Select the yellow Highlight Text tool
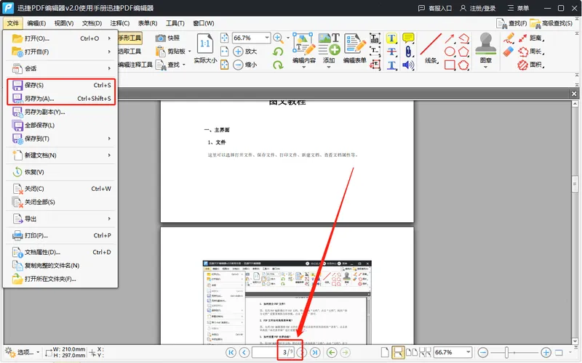Image resolution: width=582 pixels, height=363 pixels. coord(391,38)
